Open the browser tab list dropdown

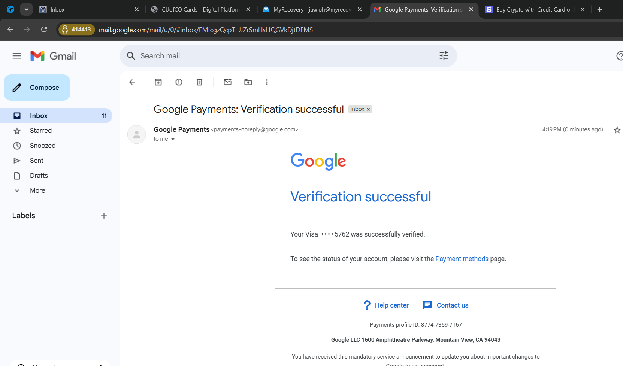[x=26, y=9]
